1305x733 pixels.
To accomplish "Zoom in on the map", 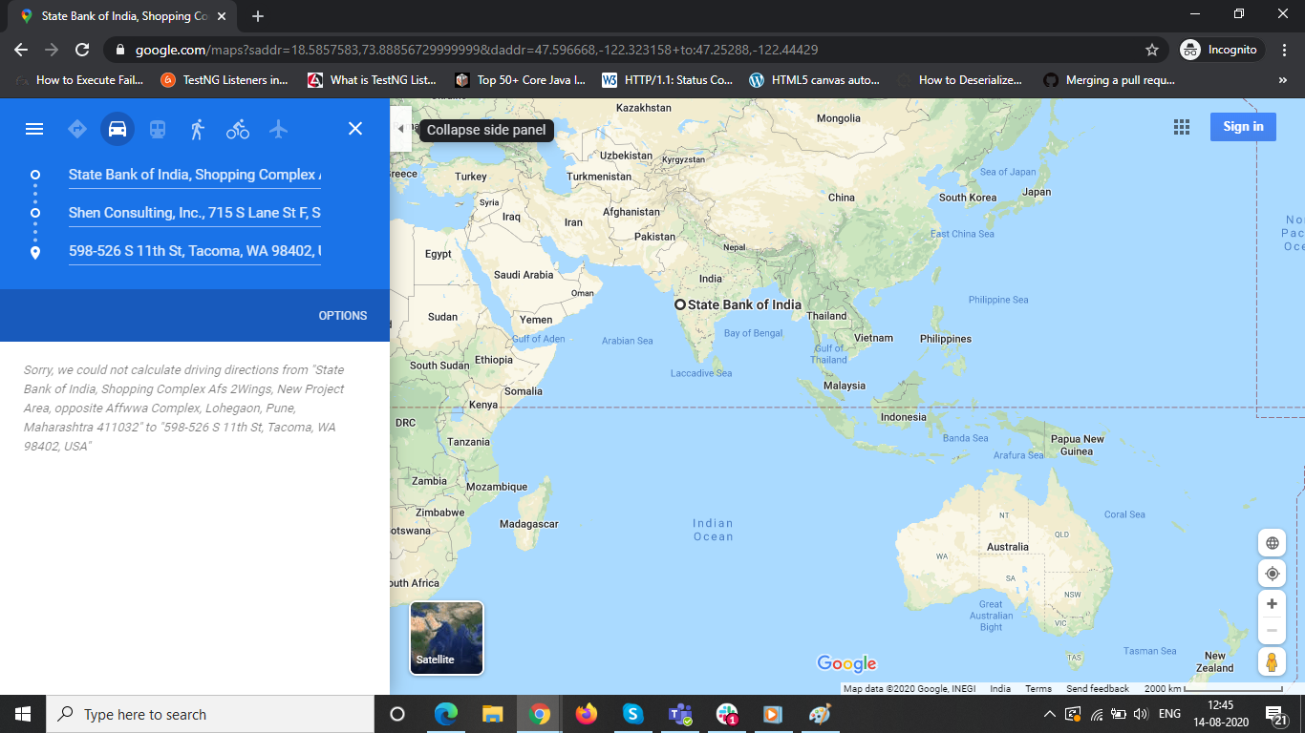I will pos(1272,604).
